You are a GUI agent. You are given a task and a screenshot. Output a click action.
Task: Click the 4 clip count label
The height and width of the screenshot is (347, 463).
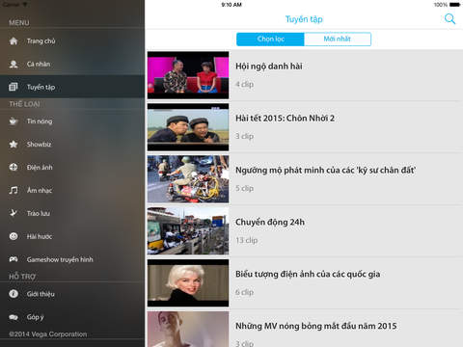[244, 84]
